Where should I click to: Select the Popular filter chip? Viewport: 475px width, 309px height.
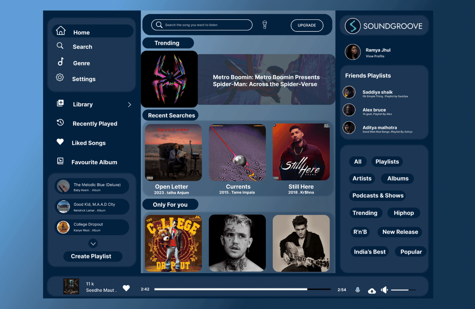pyautogui.click(x=411, y=252)
